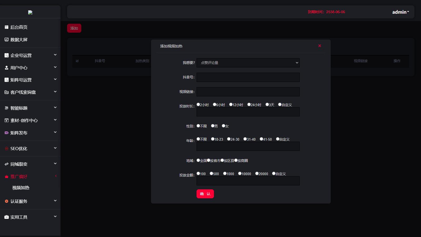The height and width of the screenshot is (237, 421).
Task: Click the 后台首页 dashboard icon in sidebar
Action: click(7, 27)
